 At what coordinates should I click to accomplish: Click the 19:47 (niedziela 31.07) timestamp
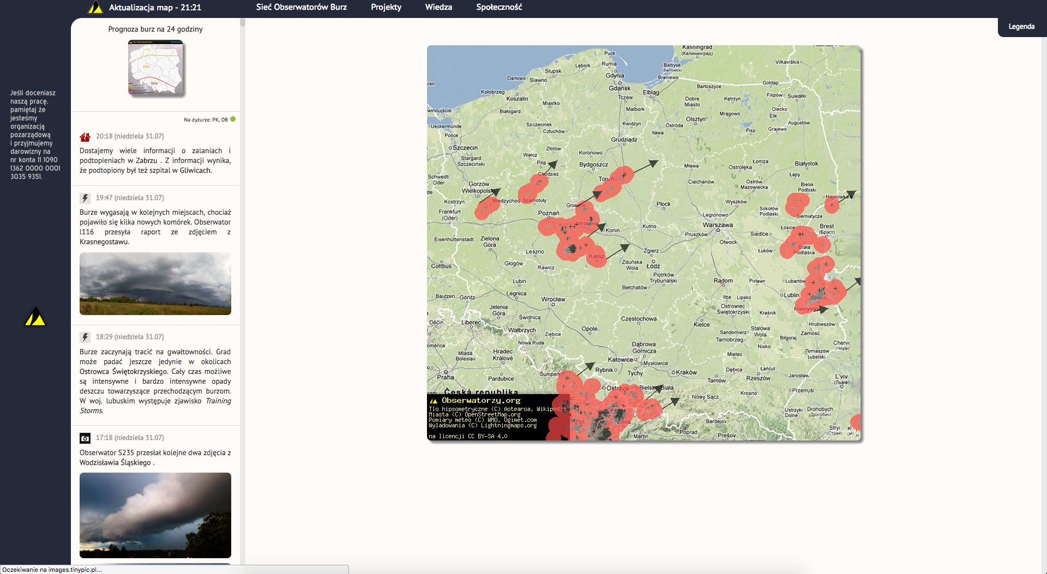click(x=130, y=198)
